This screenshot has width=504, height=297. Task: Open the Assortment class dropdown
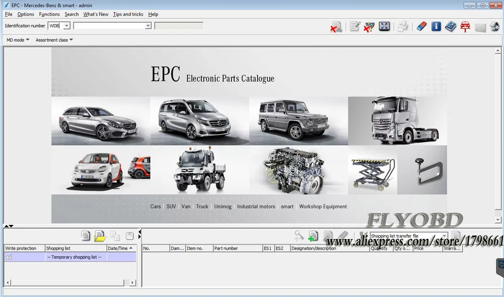click(54, 40)
